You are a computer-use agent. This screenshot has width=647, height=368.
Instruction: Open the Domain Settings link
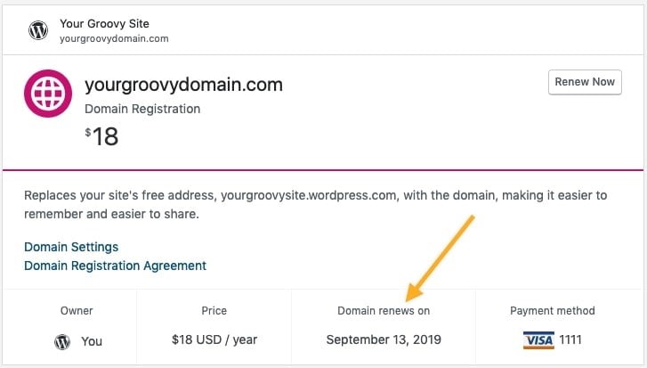[x=71, y=247]
